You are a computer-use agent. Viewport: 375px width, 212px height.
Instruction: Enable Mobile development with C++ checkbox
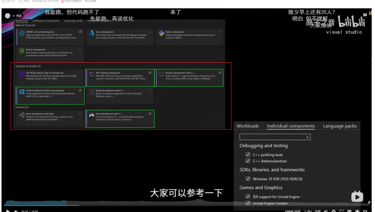coord(150,90)
